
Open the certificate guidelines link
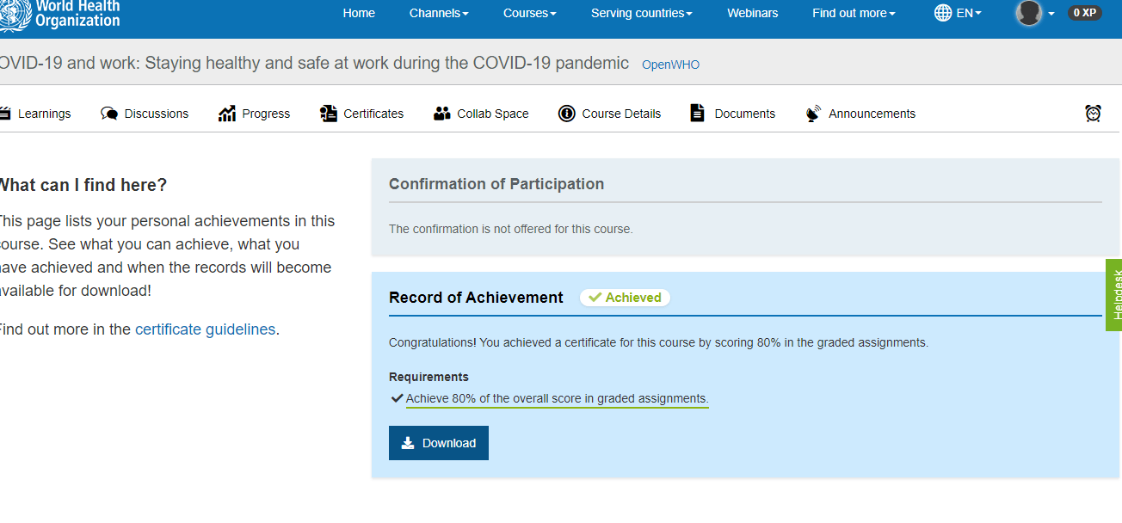point(203,329)
